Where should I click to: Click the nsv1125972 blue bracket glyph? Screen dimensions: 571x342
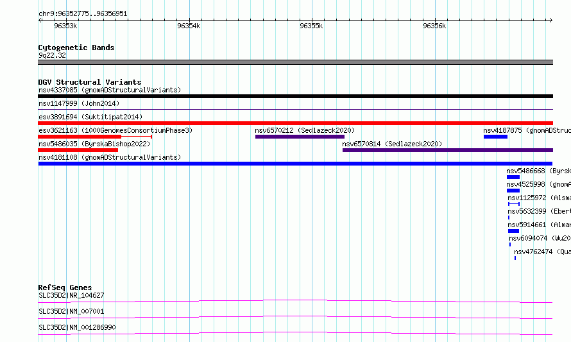click(514, 204)
